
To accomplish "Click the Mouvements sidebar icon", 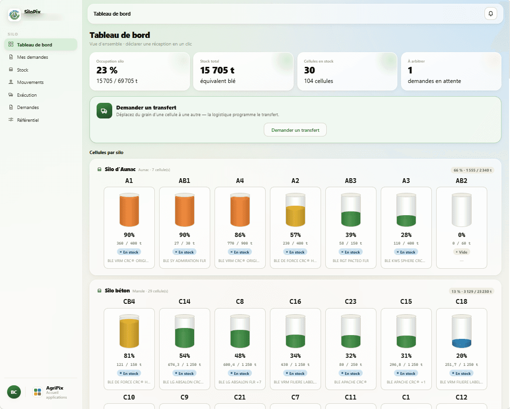I will [x=11, y=82].
